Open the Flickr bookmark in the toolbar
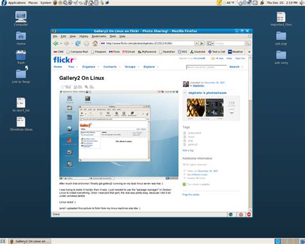 pos(115,52)
